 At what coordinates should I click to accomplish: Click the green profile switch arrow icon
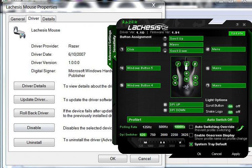click(x=240, y=128)
